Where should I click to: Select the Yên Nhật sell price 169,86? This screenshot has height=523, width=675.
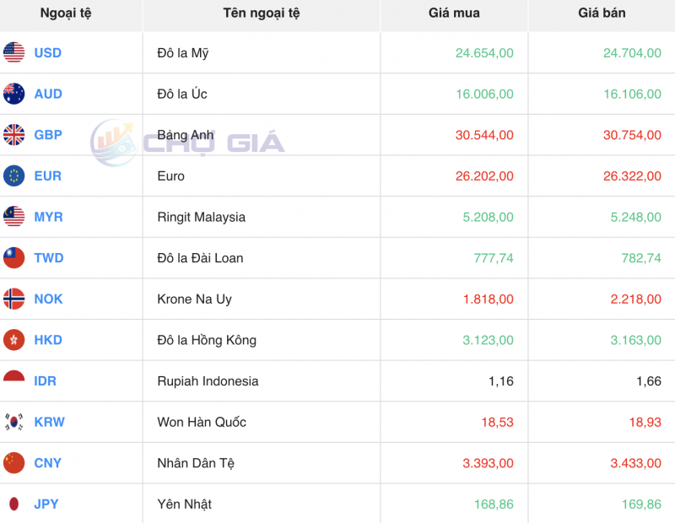[641, 503]
